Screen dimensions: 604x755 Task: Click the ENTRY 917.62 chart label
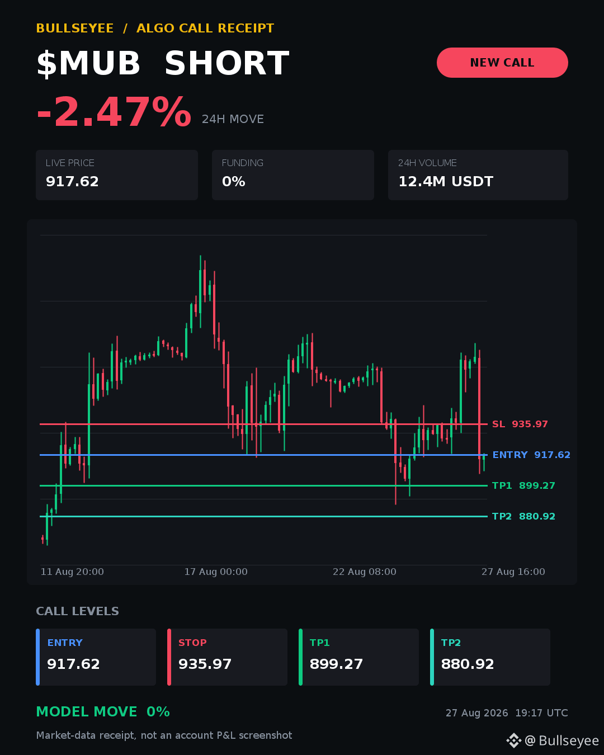tap(531, 455)
